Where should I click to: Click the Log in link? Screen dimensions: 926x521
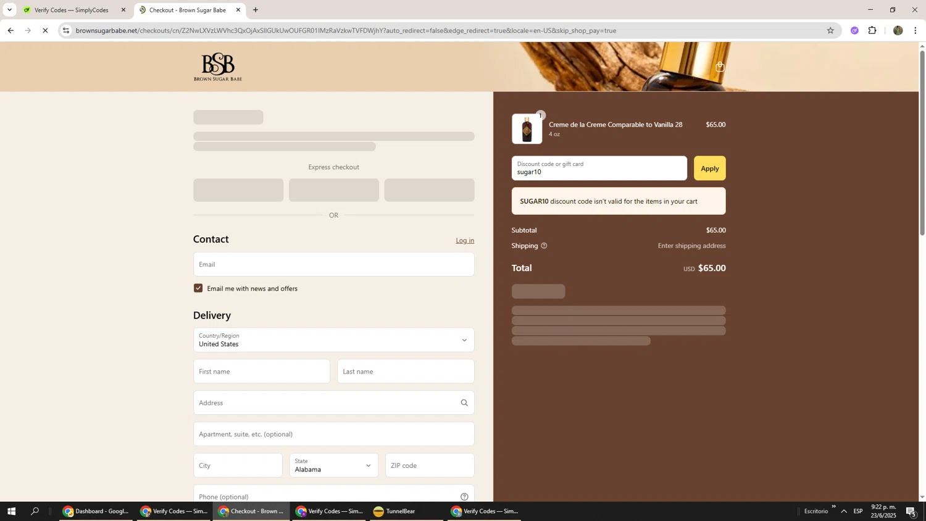pos(465,241)
